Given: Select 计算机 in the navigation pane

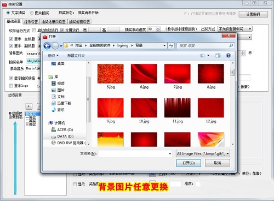Looking at the screenshot, I should (x=56, y=123).
